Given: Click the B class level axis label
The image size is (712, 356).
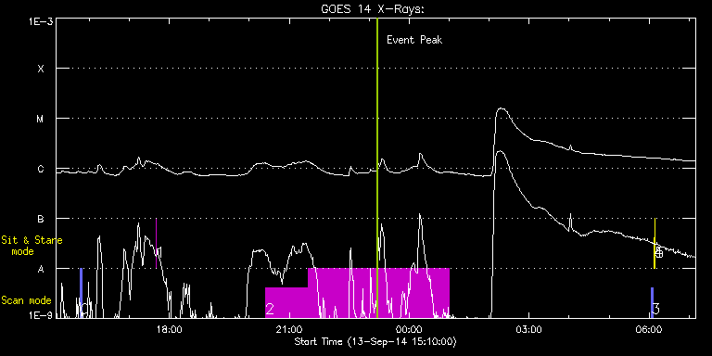Looking at the screenshot, I should (41, 219).
